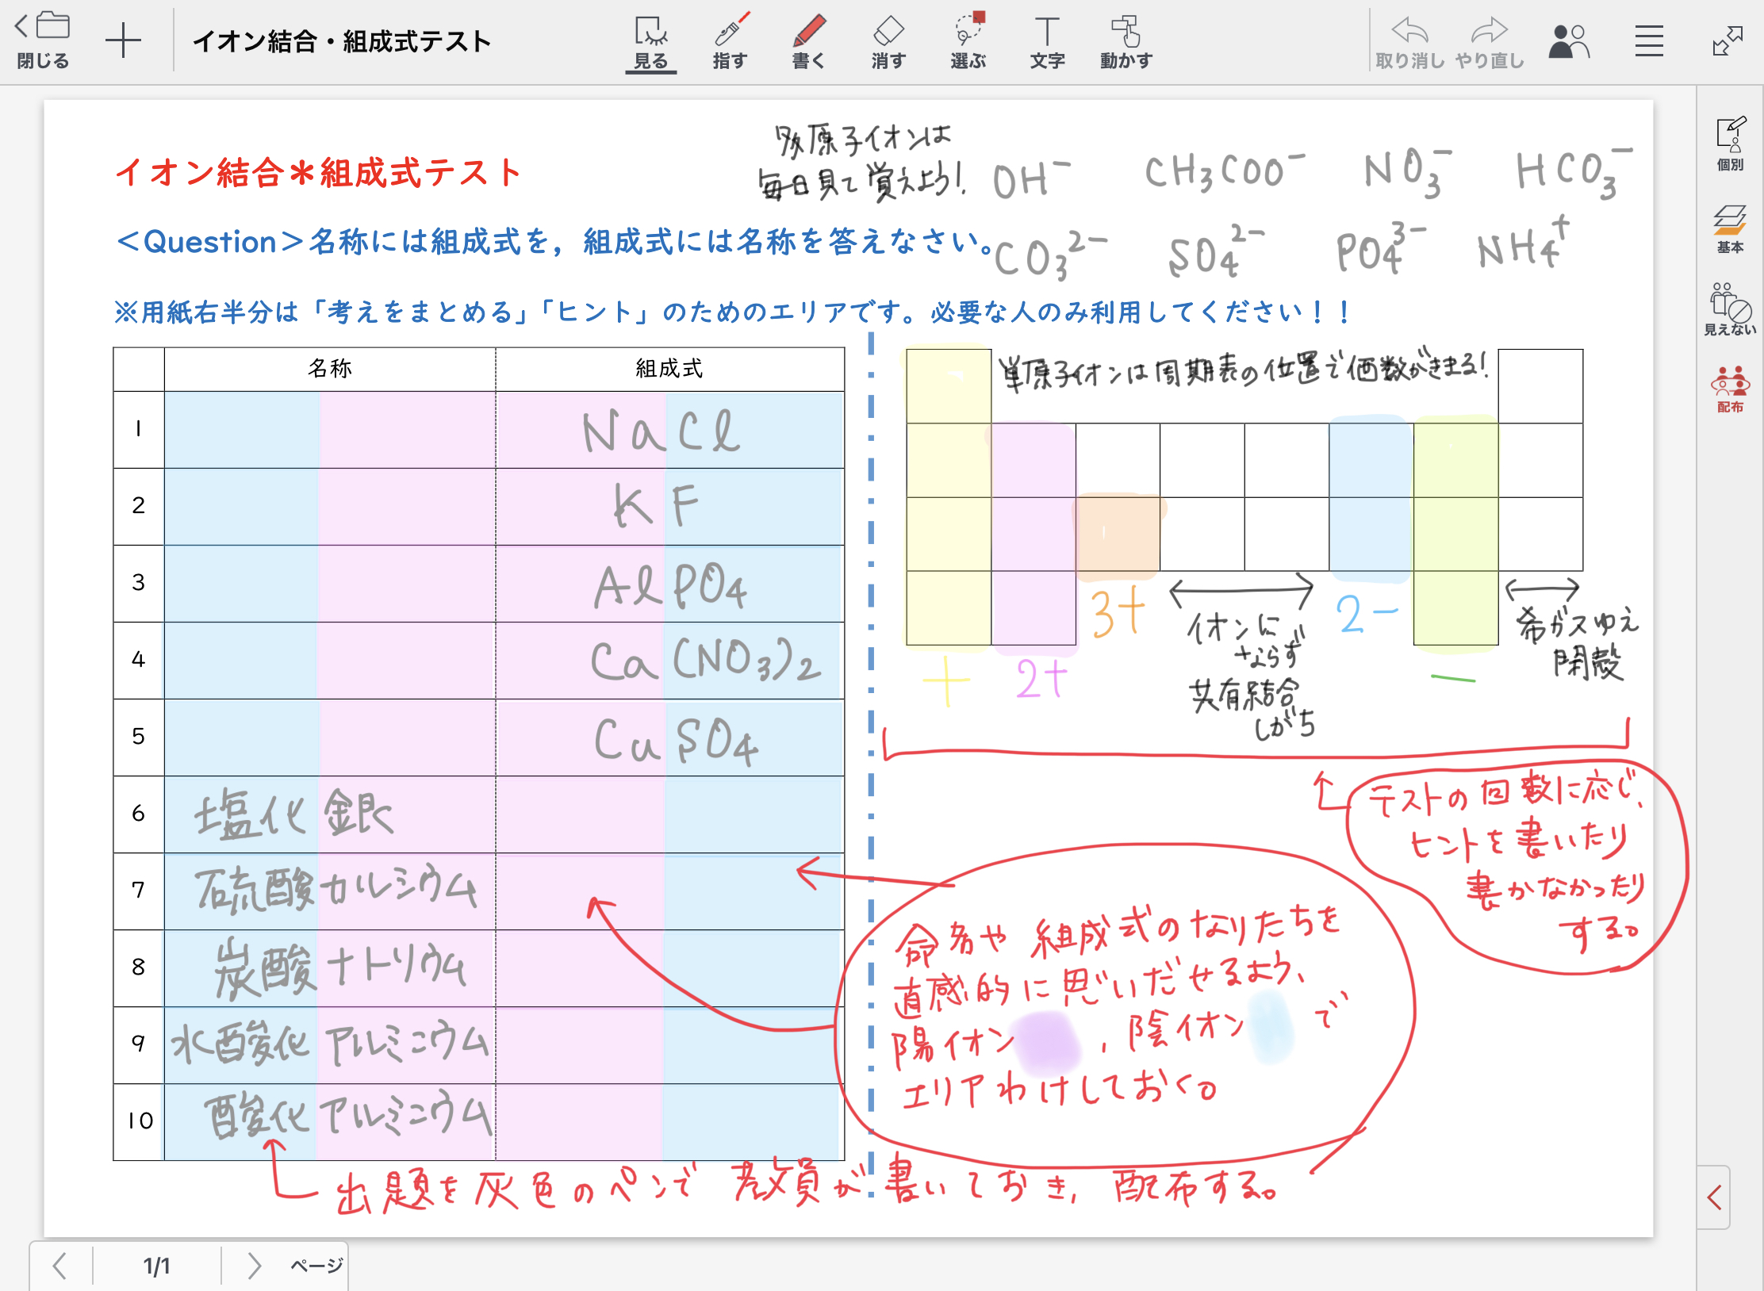Viewport: 1764px width, 1291px height.
Task: Open the hamburger menu
Action: coord(1648,41)
